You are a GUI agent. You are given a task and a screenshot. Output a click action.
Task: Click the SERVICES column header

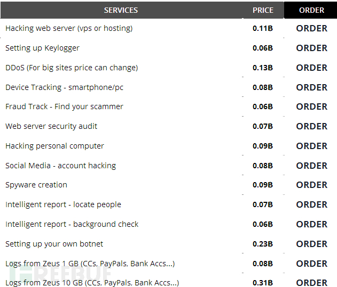coord(121,10)
